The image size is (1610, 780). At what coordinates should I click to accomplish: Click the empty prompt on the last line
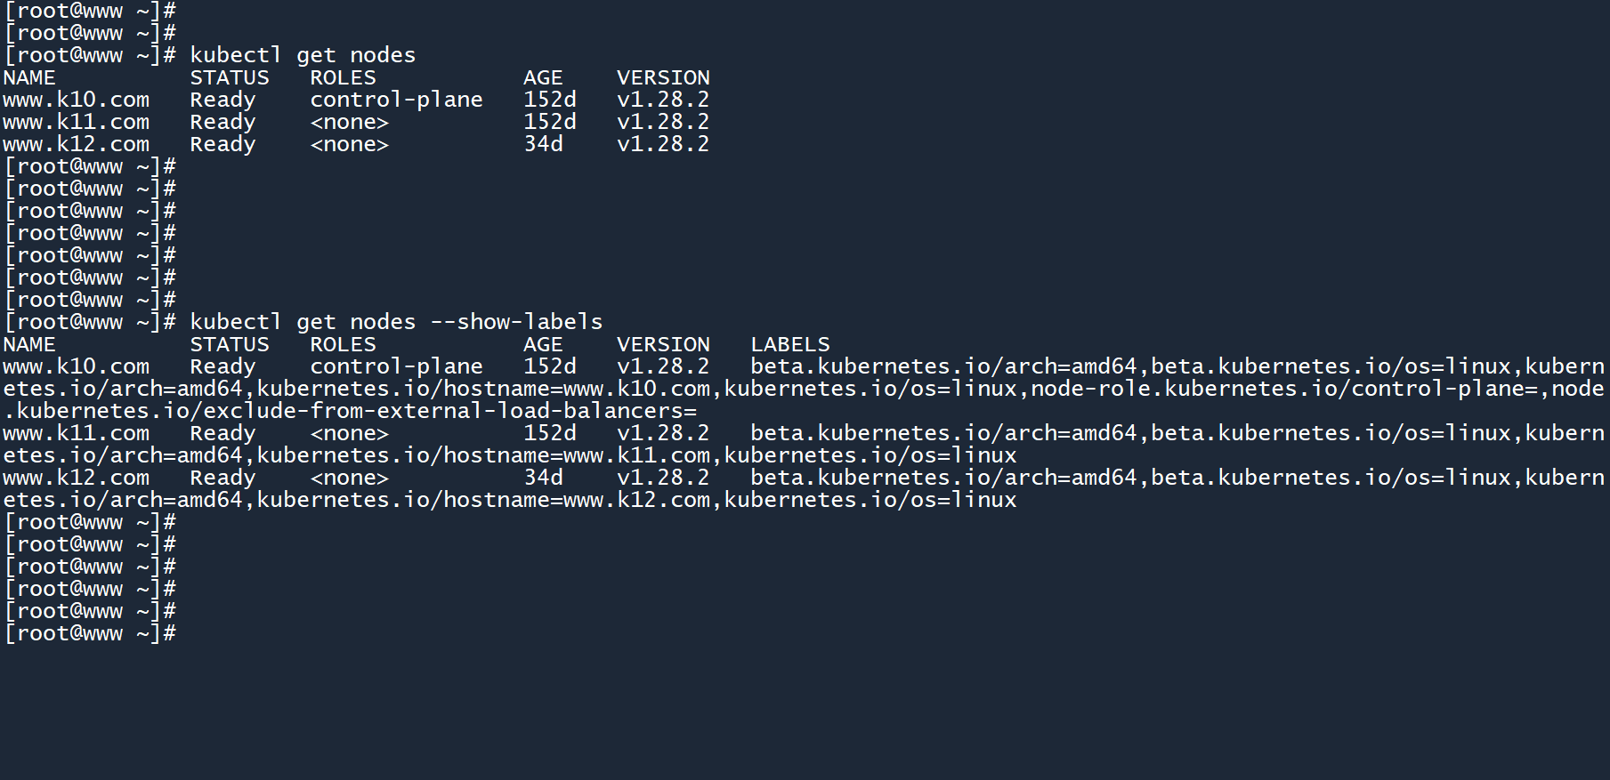coord(90,633)
